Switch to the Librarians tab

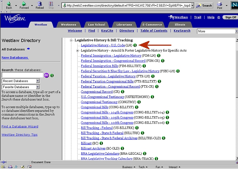tap(124, 25)
